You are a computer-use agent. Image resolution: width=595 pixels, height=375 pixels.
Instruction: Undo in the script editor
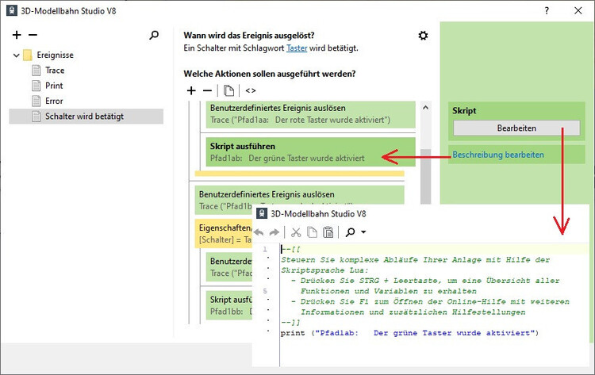(259, 232)
